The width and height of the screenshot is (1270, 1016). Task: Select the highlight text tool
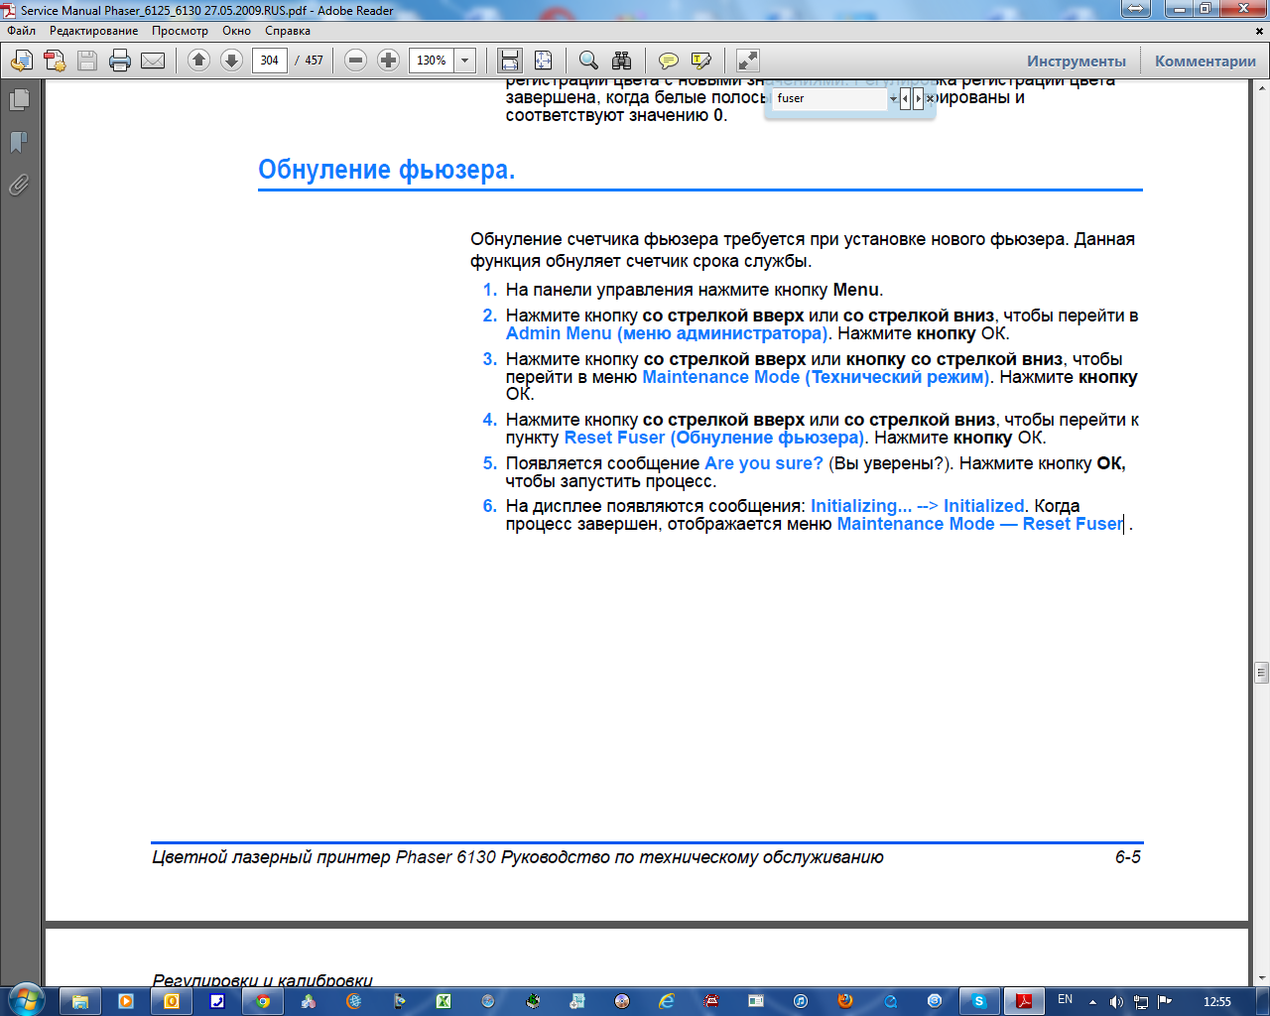pos(700,61)
